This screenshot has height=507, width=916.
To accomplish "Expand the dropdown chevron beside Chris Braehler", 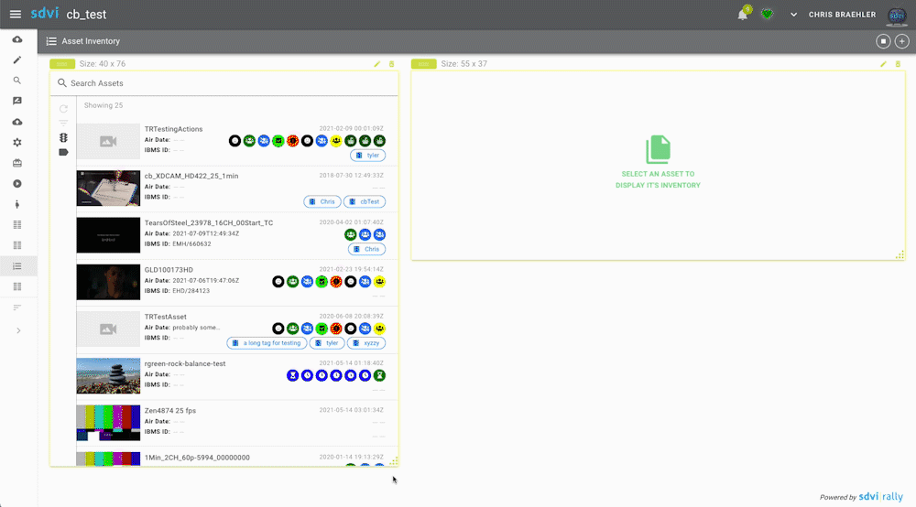I will coord(793,15).
